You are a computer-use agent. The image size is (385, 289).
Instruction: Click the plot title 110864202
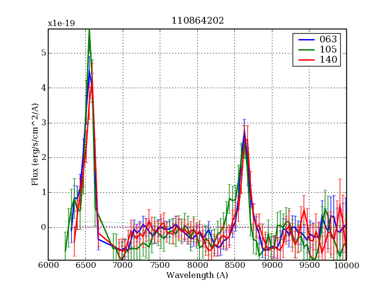coord(197,21)
